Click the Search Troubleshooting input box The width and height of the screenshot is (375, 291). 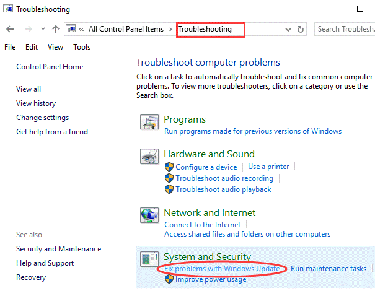coord(344,29)
